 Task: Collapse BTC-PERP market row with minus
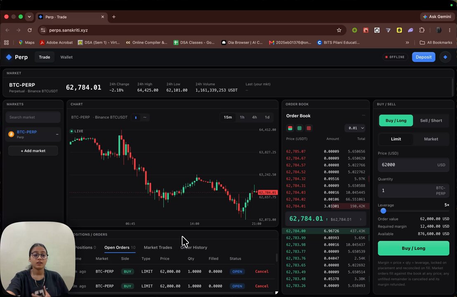pyautogui.click(x=57, y=134)
